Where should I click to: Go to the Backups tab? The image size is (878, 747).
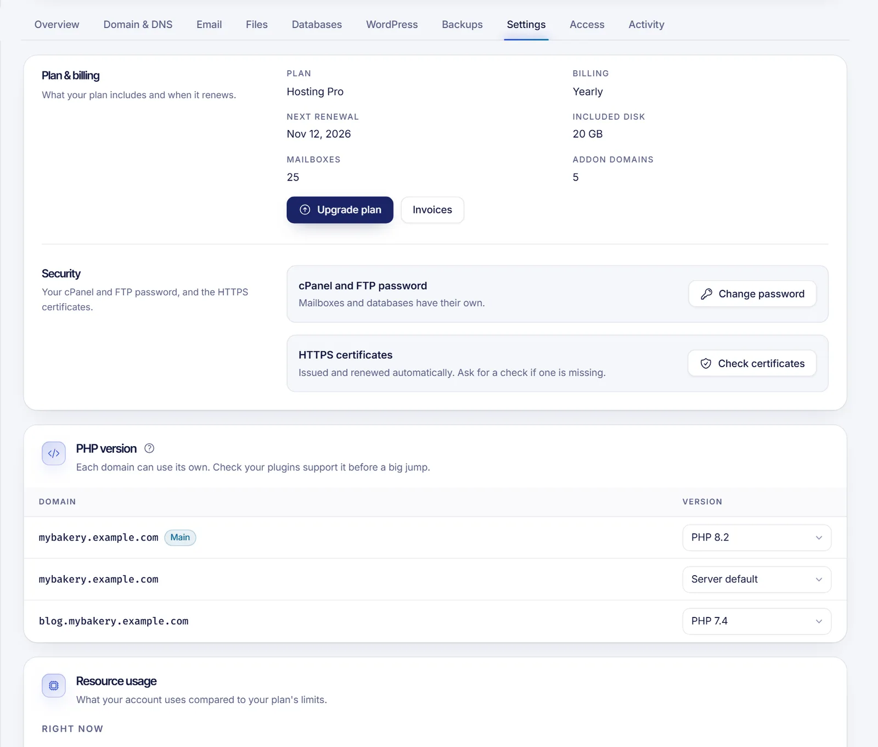tap(462, 25)
